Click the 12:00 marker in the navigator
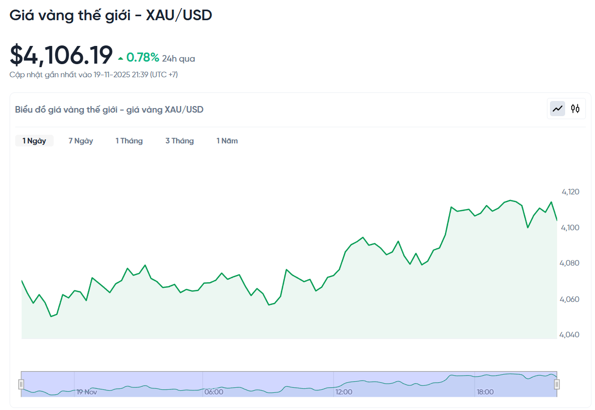Image resolution: width=595 pixels, height=410 pixels. point(344,392)
